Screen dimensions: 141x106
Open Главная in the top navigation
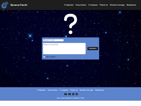point(69,5)
